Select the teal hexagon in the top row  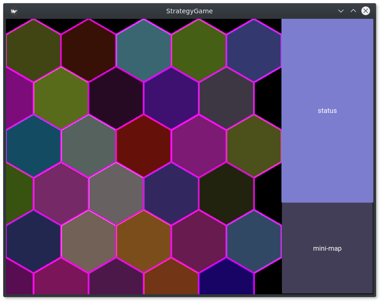tap(144, 50)
